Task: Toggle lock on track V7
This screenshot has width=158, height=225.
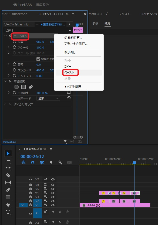Action: coord(31,179)
